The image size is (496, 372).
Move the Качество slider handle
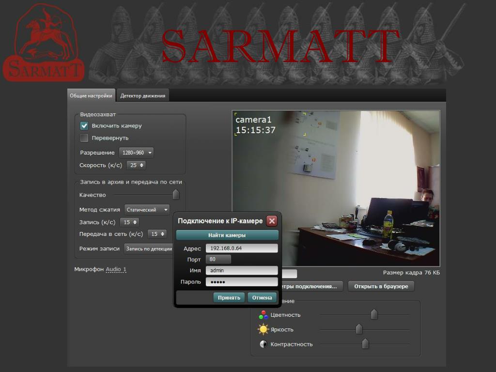click(176, 195)
